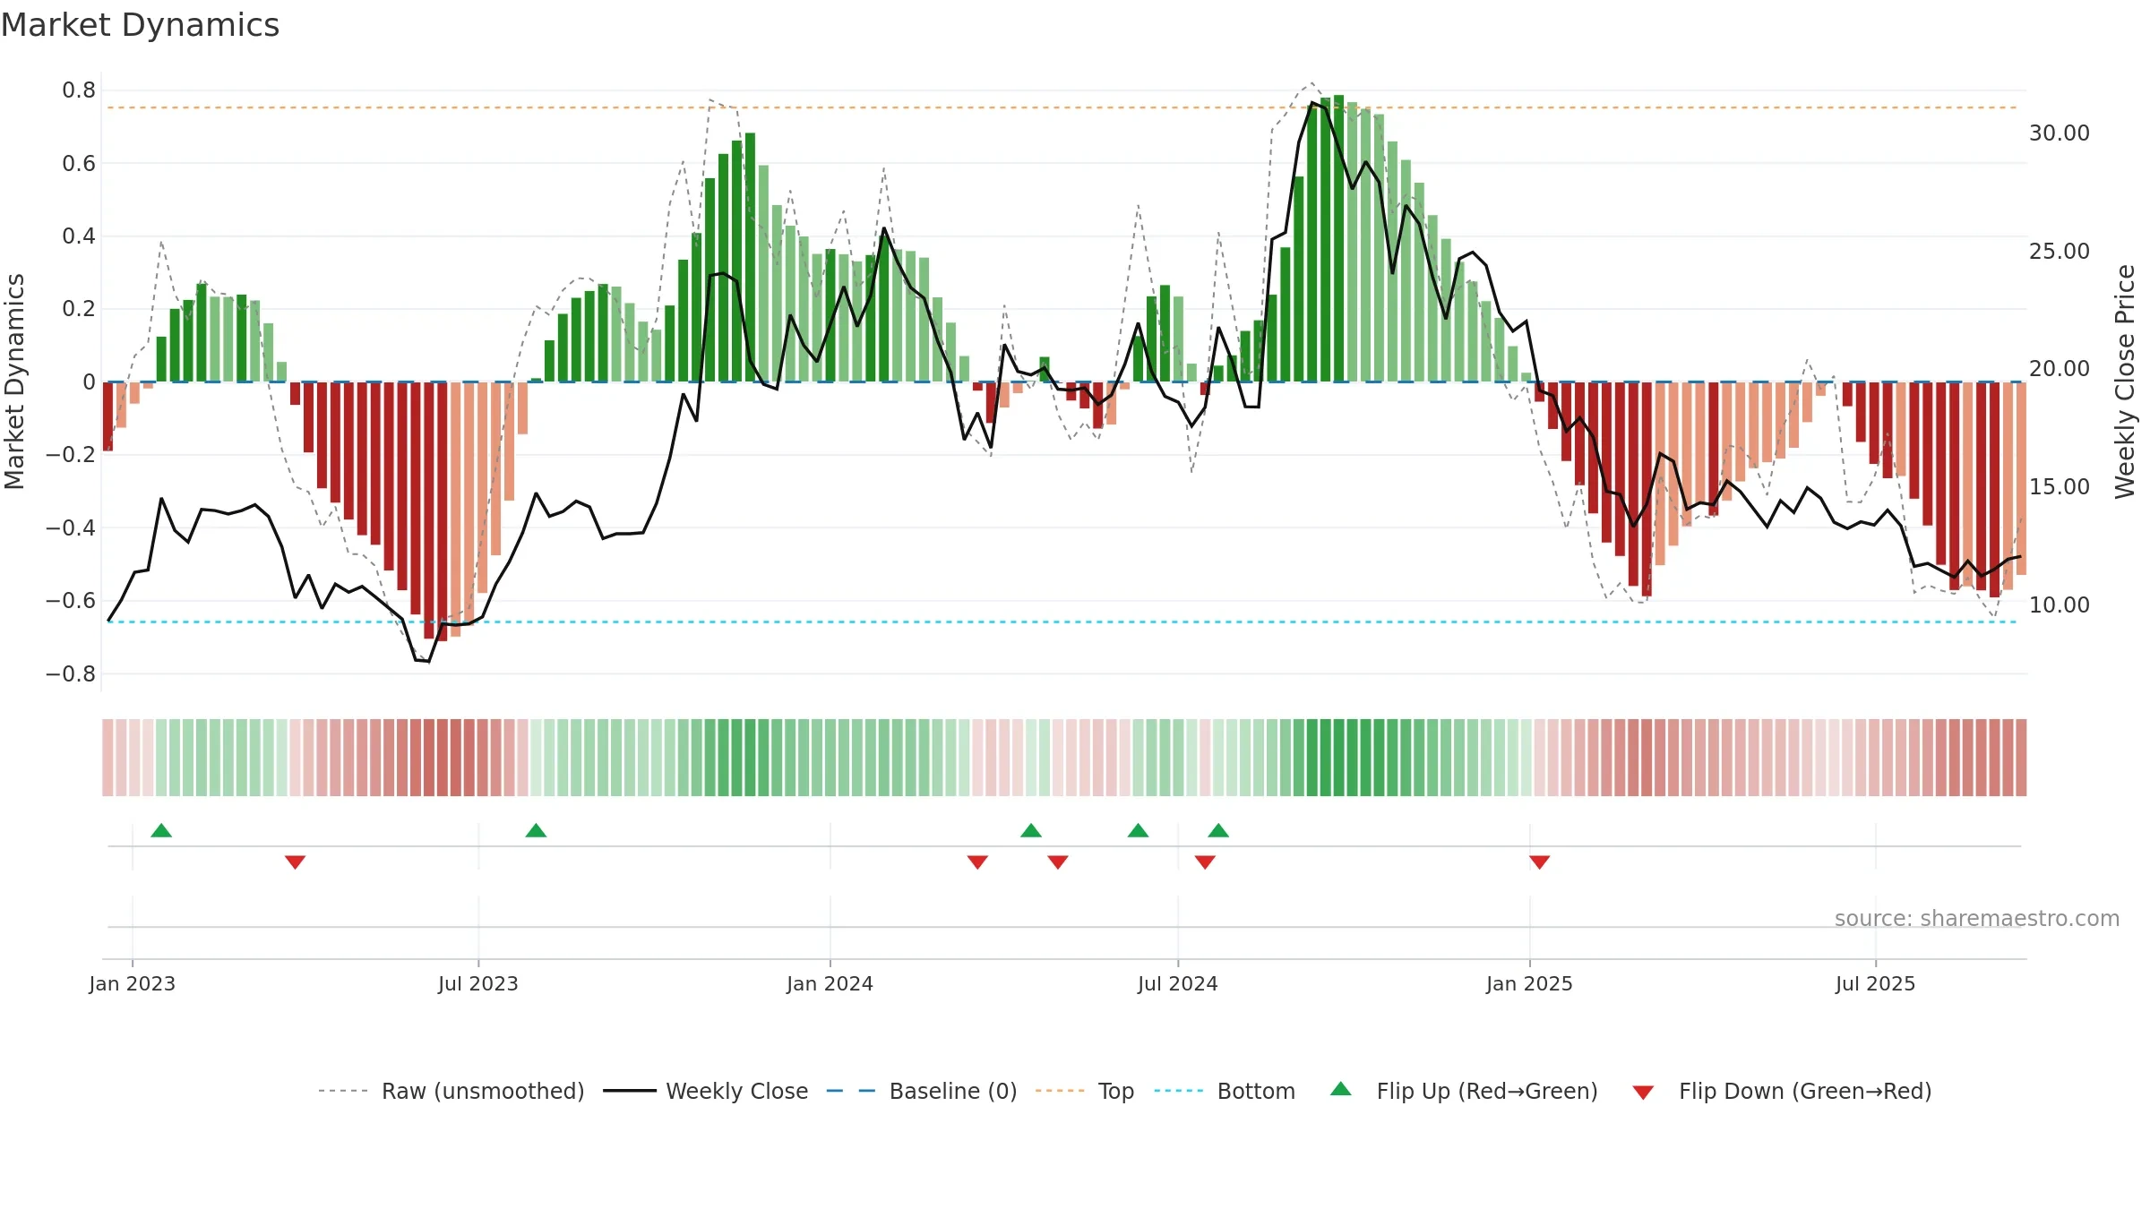The height and width of the screenshot is (1209, 2150).
Task: Click the positive 0.2 left axis tick
Action: click(x=79, y=309)
